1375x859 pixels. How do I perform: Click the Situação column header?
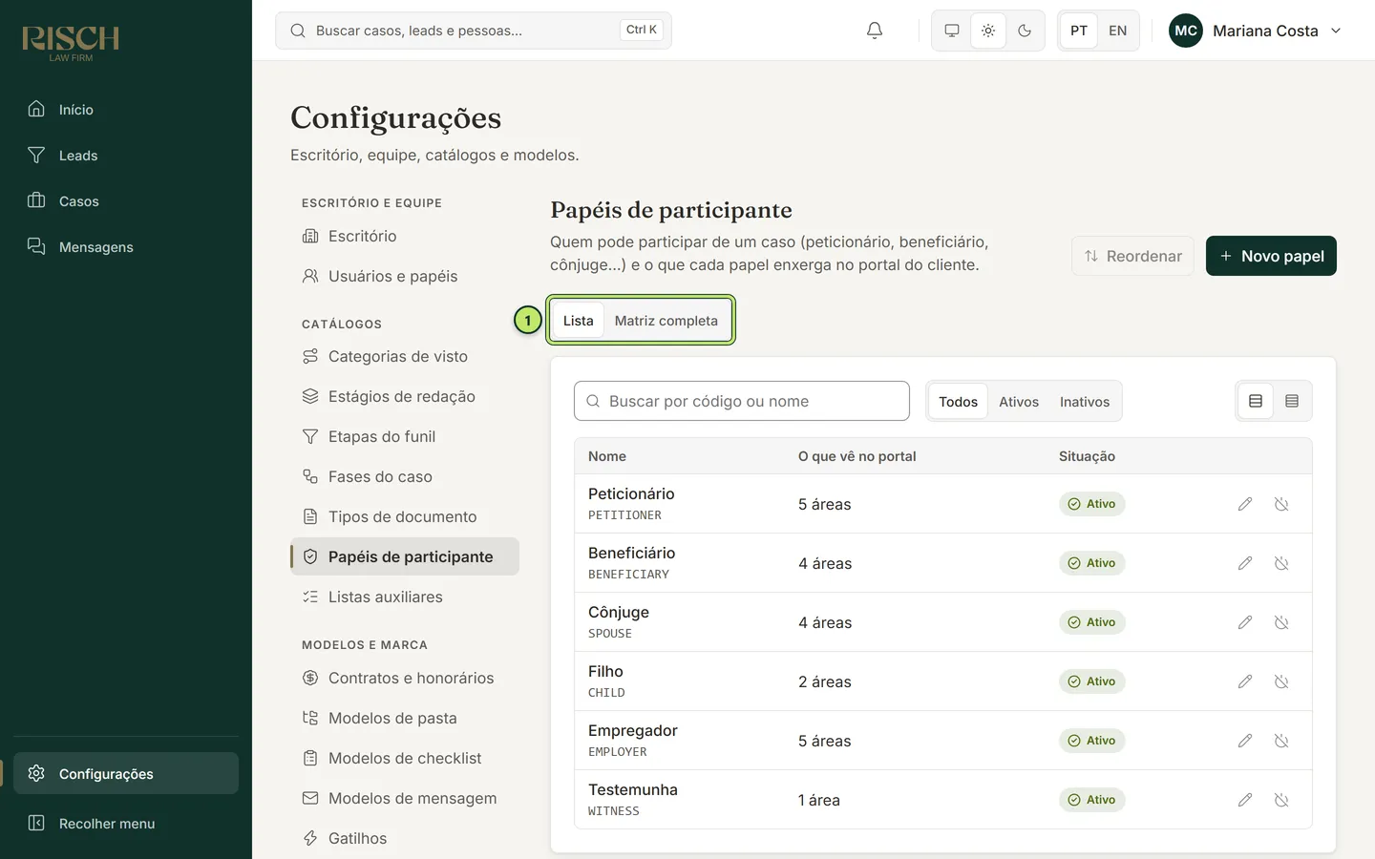[x=1087, y=456]
